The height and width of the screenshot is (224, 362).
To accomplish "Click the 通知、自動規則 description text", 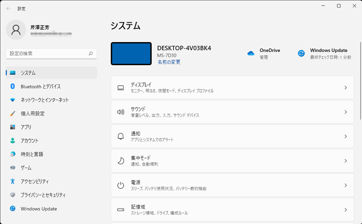I will (144, 164).
